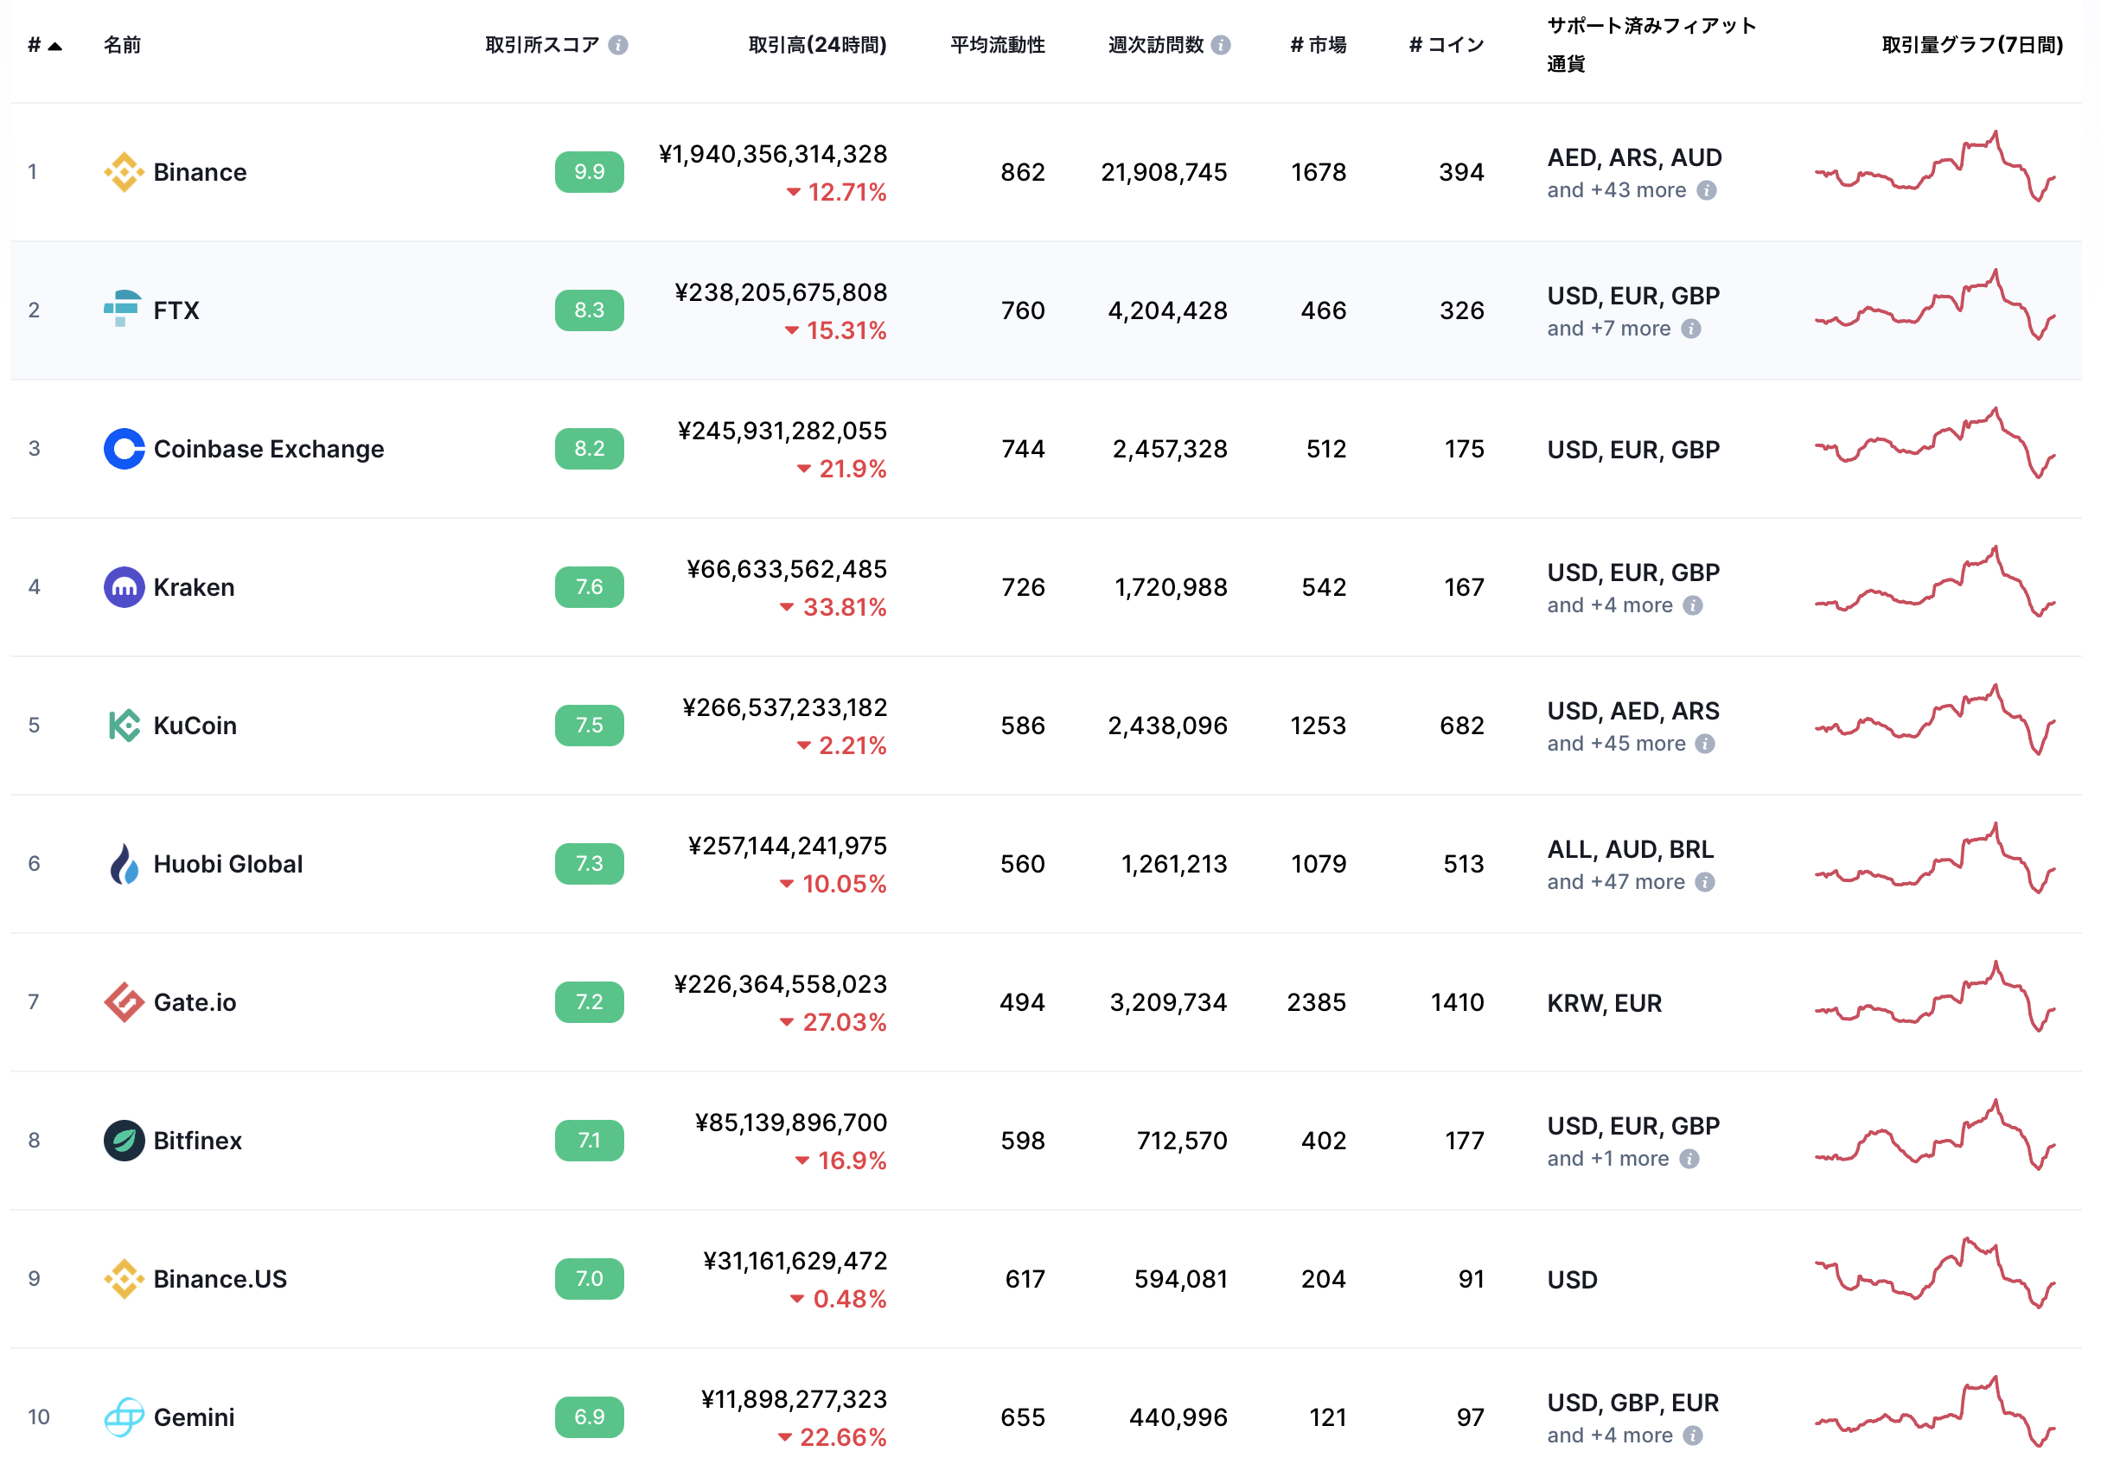Click Gate.io's 3,209,734 weekly visits value
The image size is (2101, 1477).
point(1167,1002)
